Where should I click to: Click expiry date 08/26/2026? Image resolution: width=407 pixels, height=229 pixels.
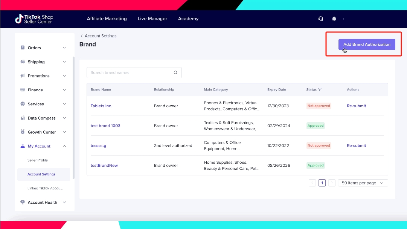pyautogui.click(x=279, y=166)
